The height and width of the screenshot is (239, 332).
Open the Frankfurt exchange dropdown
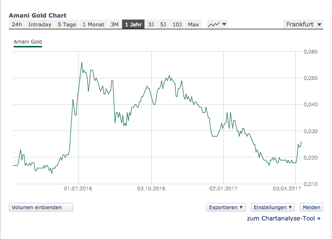(303, 24)
